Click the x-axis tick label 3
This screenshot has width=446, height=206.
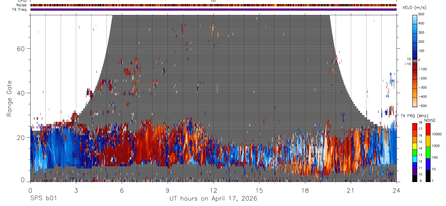coord(76,191)
